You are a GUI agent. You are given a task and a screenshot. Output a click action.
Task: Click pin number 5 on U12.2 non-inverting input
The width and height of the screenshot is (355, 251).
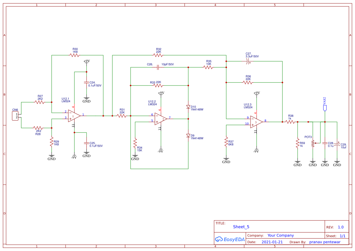152,121
